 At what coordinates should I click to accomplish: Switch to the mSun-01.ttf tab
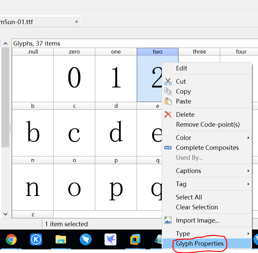(39, 21)
